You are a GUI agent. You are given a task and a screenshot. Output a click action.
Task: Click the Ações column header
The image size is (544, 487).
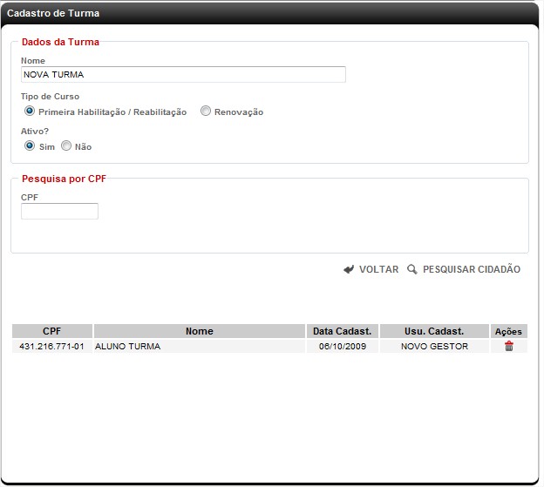click(508, 331)
